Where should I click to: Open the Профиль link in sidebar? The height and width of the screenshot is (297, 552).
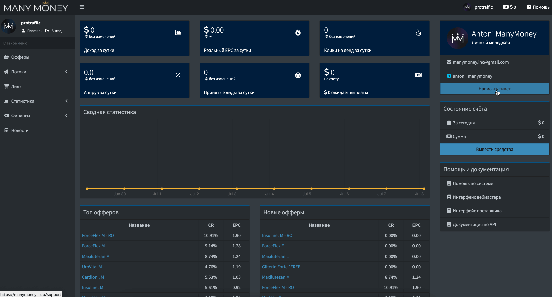click(32, 31)
